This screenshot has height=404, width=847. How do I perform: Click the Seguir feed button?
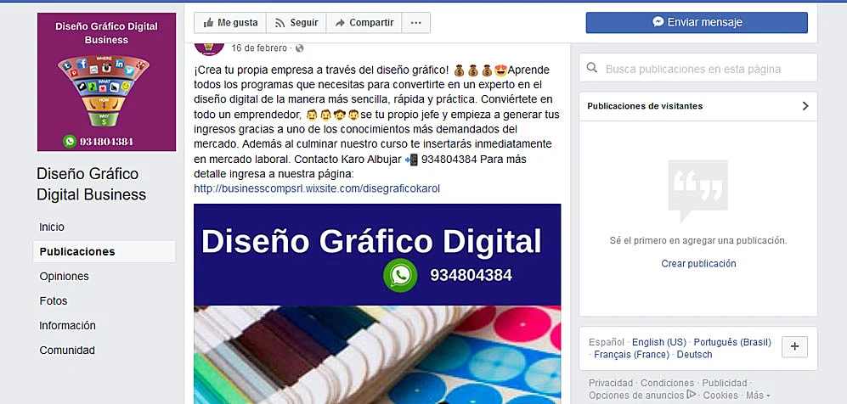(x=296, y=23)
